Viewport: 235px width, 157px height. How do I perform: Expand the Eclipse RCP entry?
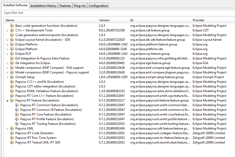tap(7, 54)
